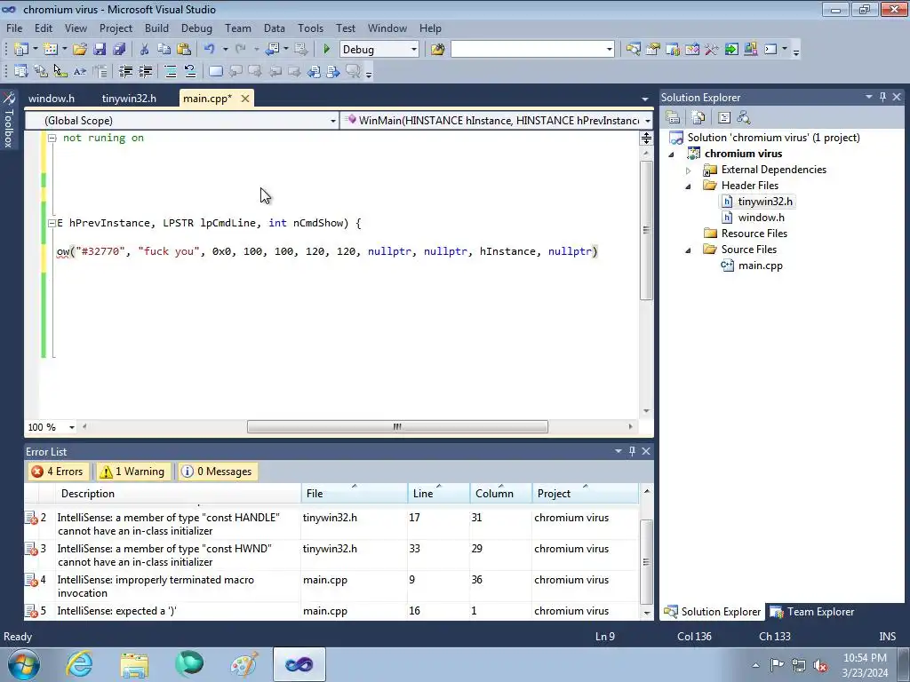Open the Debug configuration dropdown
Image resolution: width=910 pixels, height=682 pixels.
coord(413,50)
